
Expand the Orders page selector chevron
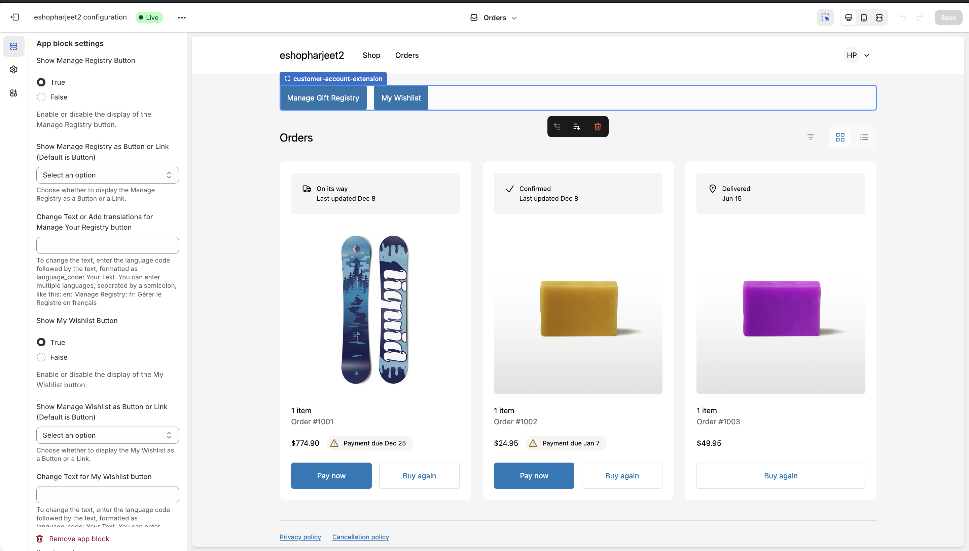pos(514,18)
